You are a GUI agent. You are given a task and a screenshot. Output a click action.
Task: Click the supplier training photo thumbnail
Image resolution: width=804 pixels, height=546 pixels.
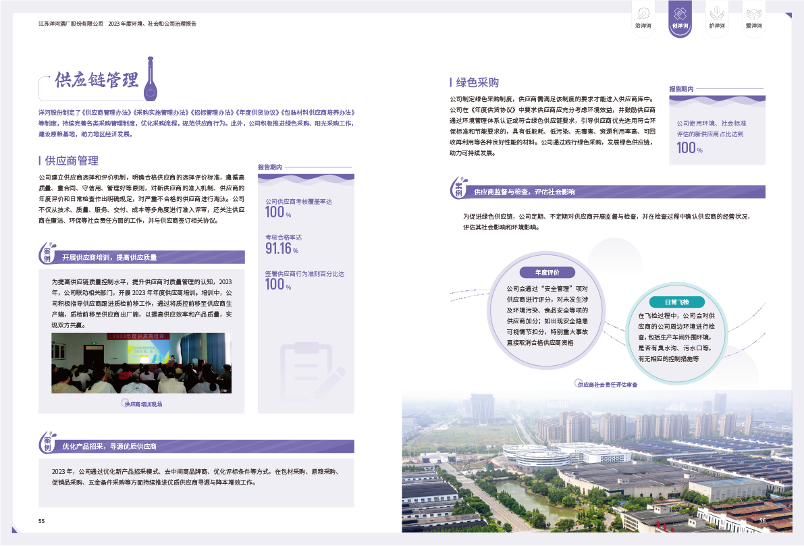coord(141,363)
